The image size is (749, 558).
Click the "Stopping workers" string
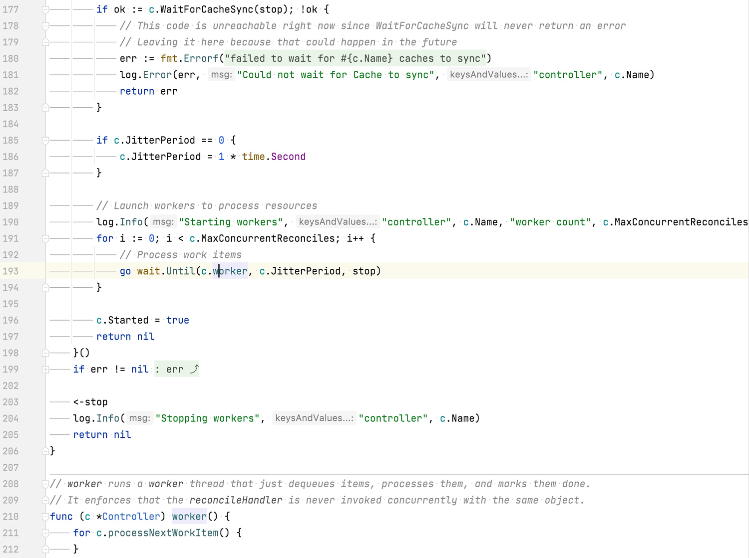pyautogui.click(x=207, y=418)
